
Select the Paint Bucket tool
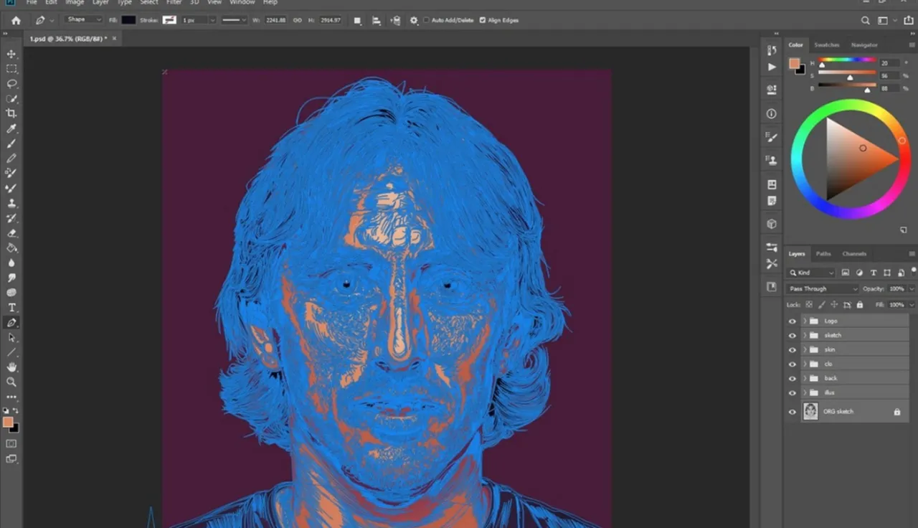11,247
